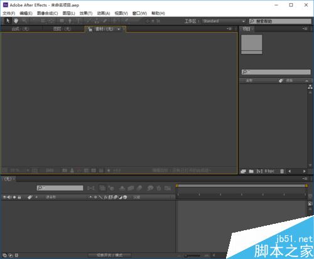Select the Rotation tool in toolbar

(33, 21)
